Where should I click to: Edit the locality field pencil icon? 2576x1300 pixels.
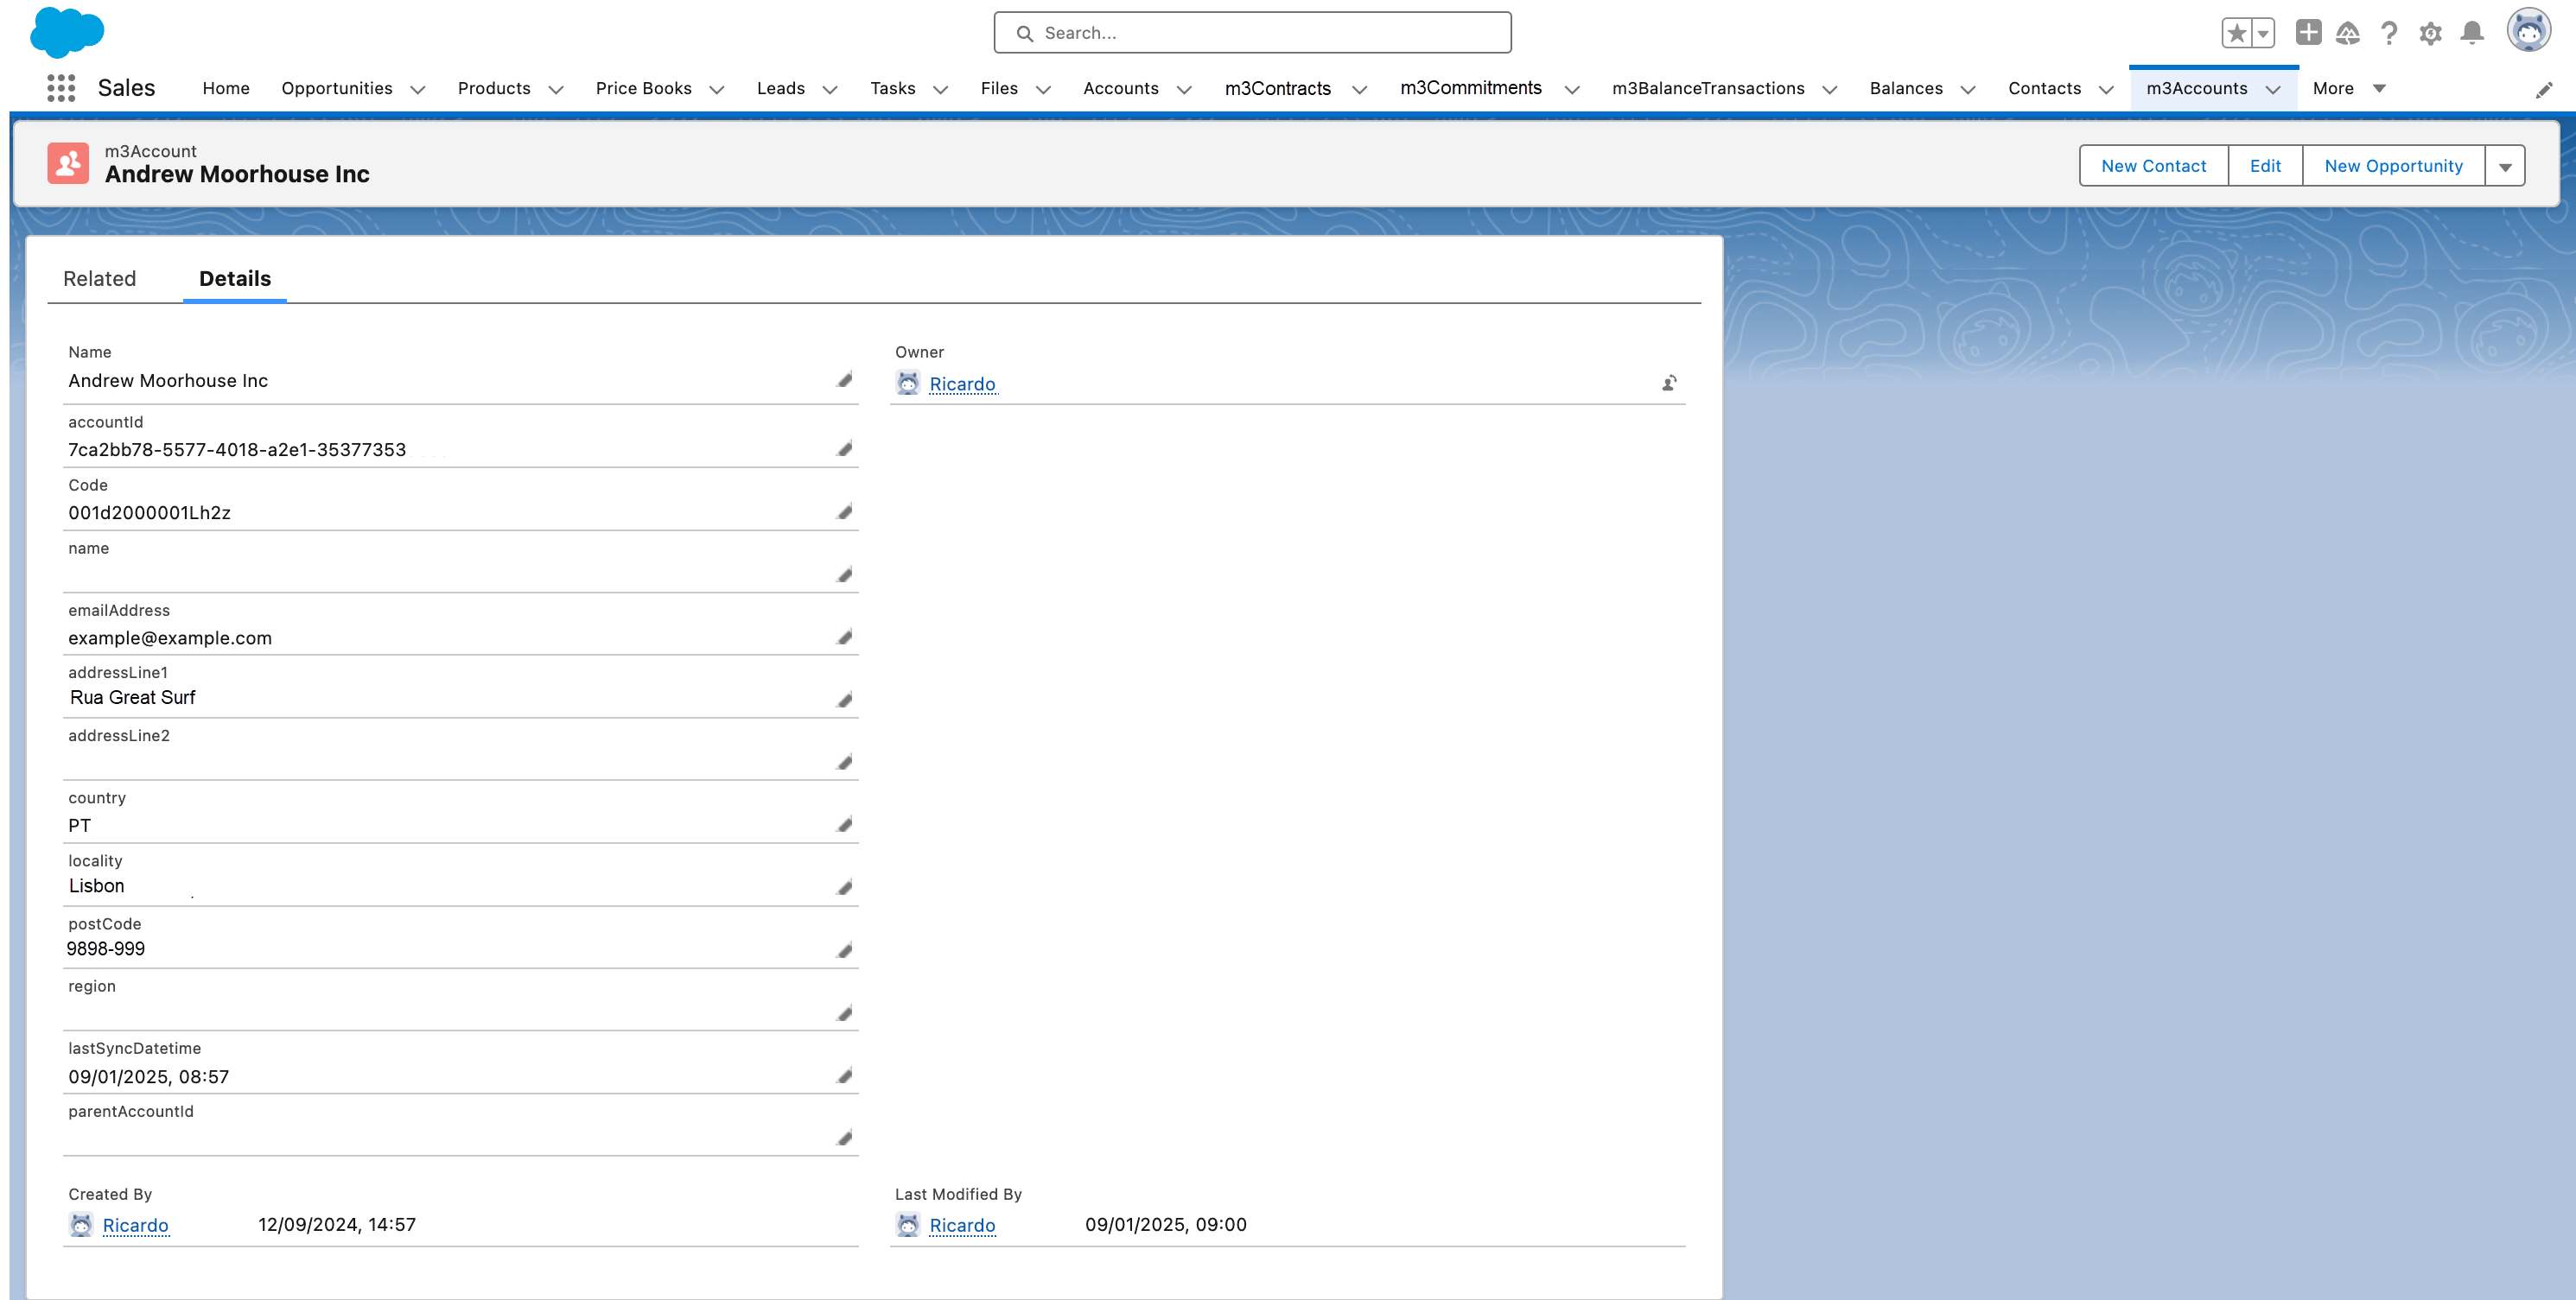click(x=845, y=887)
